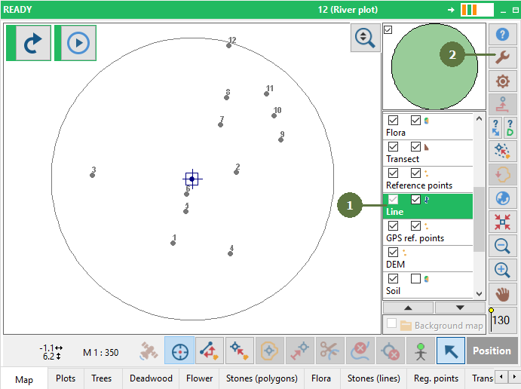Click the blue help question mark icon
This screenshot has width=521, height=389.
coord(502,34)
